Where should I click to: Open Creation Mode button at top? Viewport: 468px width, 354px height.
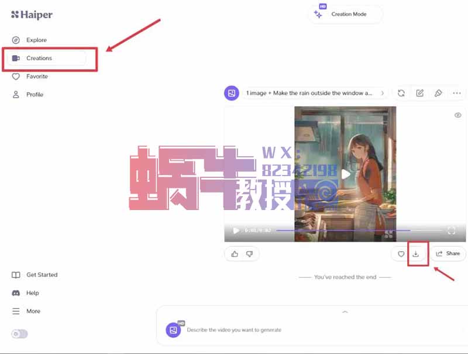345,15
